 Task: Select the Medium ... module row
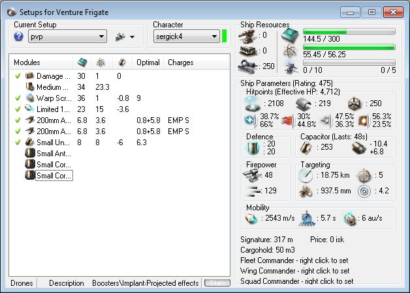tap(119, 87)
